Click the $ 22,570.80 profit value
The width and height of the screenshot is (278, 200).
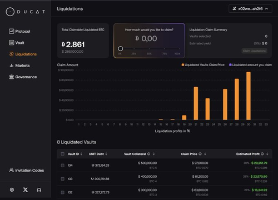point(259,177)
